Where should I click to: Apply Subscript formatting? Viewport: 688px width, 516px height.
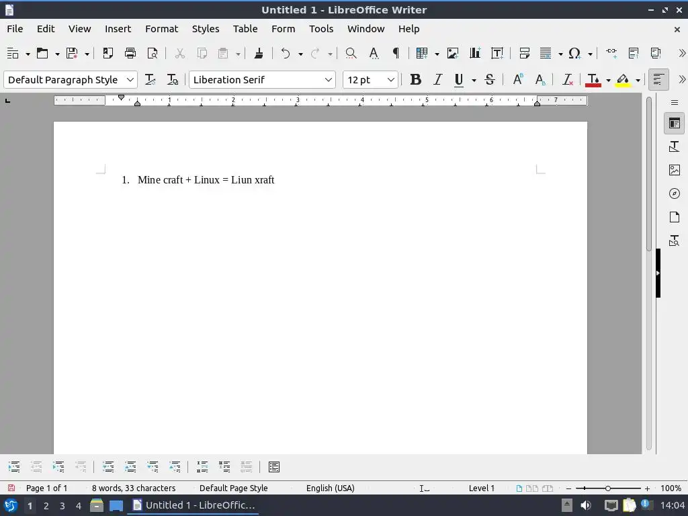[540, 80]
